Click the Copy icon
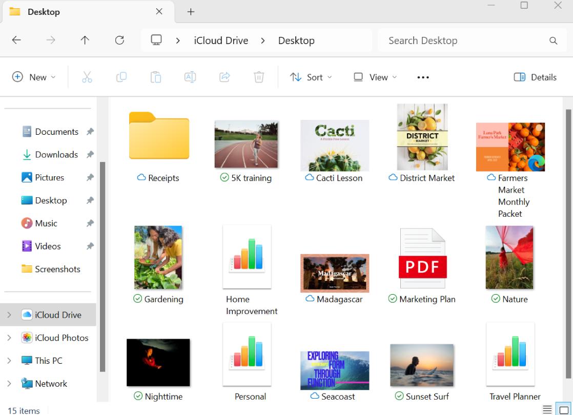The image size is (573, 415). 121,77
